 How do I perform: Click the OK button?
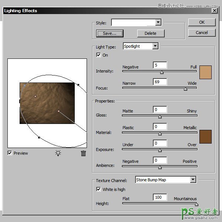[202, 22]
